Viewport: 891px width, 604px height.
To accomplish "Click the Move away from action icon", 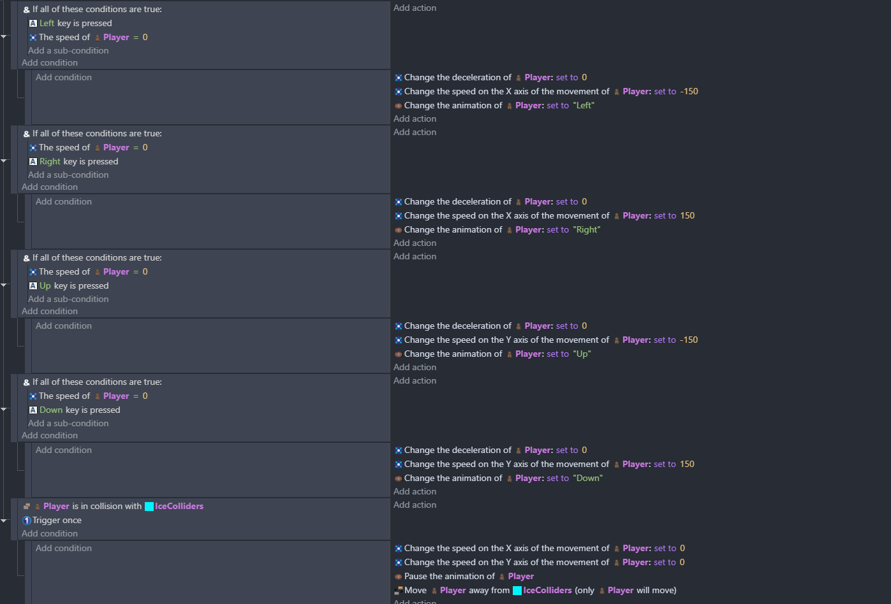I will 399,591.
